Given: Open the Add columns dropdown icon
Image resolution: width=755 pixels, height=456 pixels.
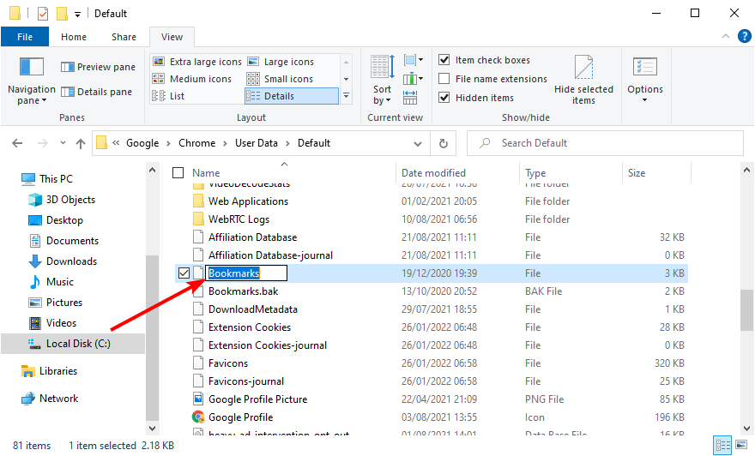Looking at the screenshot, I should (414, 78).
